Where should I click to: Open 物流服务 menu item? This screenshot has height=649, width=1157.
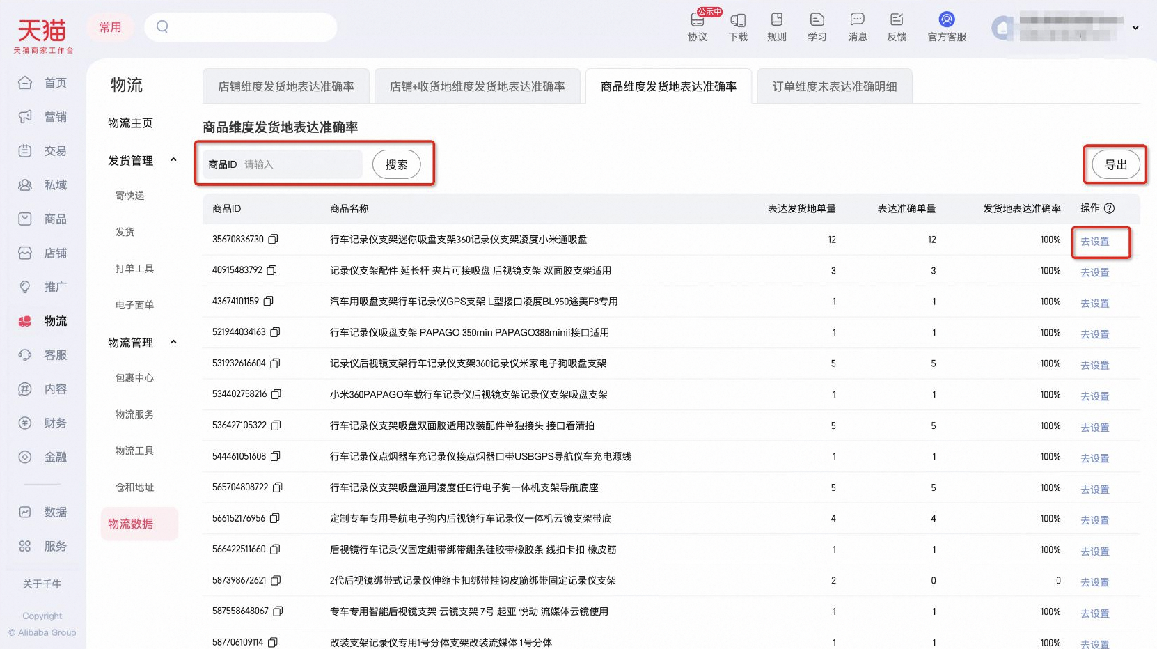point(134,414)
